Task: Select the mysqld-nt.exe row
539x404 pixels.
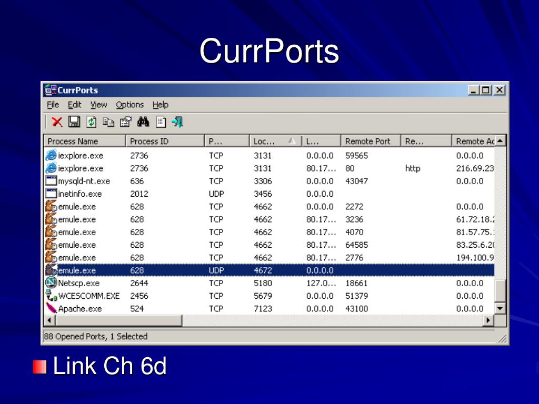Action: 269,181
